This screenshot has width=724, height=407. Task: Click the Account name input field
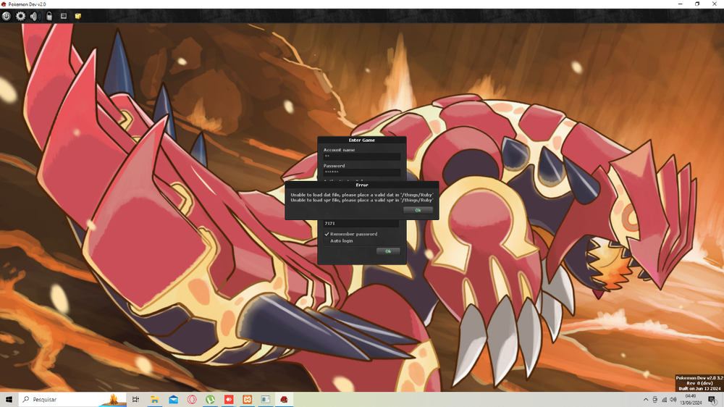click(361, 156)
